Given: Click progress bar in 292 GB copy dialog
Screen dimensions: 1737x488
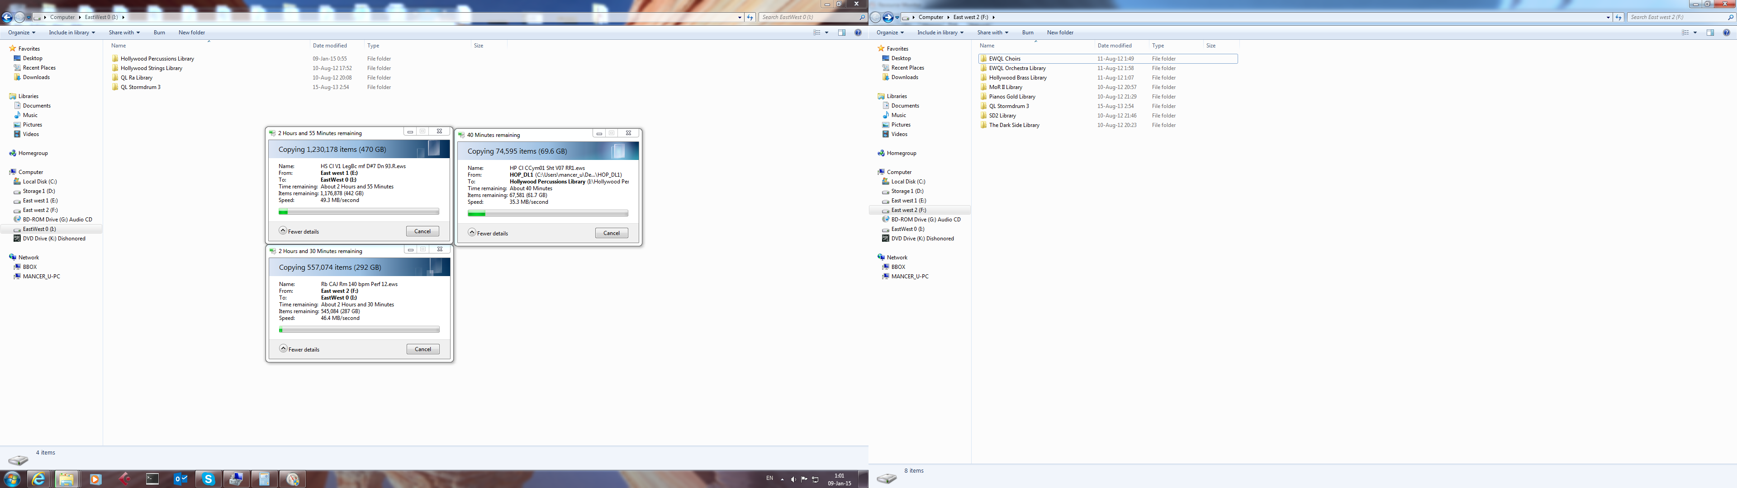Looking at the screenshot, I should 360,329.
